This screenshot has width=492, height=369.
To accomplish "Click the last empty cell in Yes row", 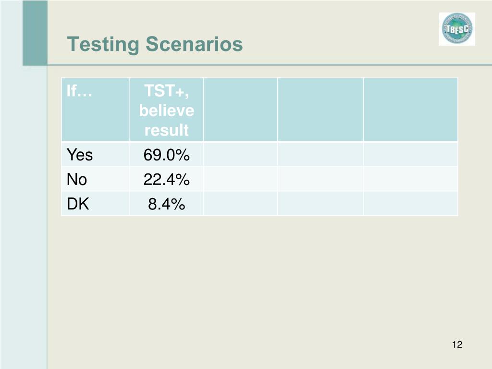I will click(411, 154).
